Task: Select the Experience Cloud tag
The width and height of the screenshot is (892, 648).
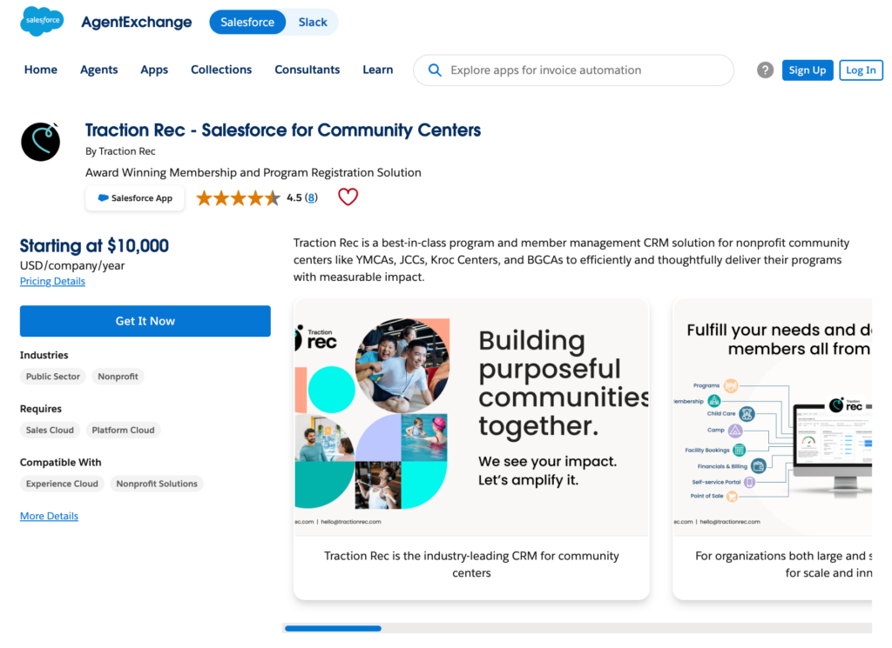Action: point(62,484)
